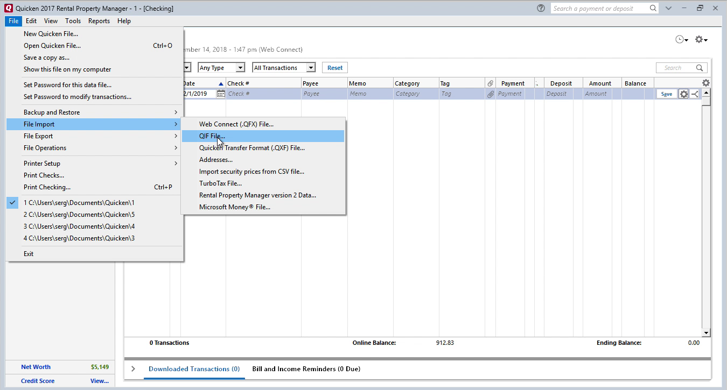Click the register column settings gear
This screenshot has width=727, height=390.
pyautogui.click(x=705, y=83)
